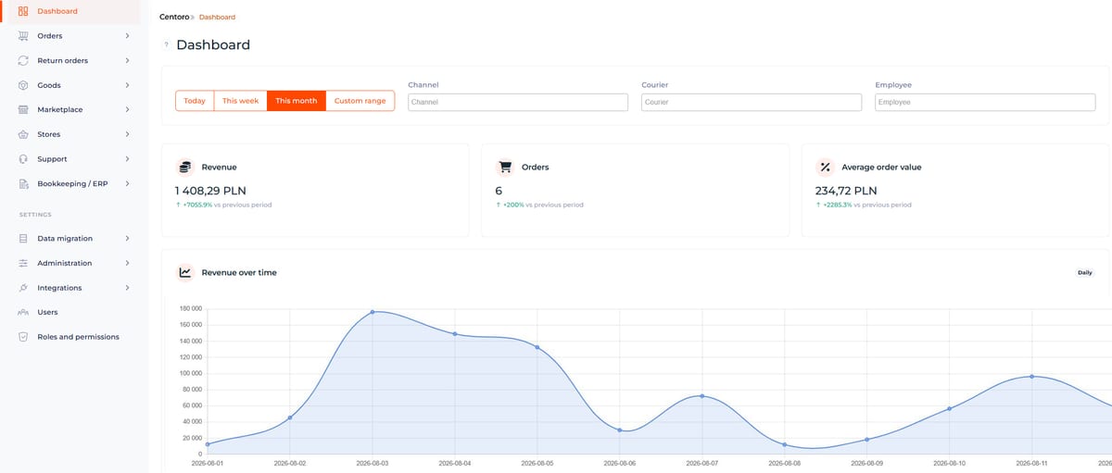Click the Dashboard icon in sidebar

[x=23, y=11]
